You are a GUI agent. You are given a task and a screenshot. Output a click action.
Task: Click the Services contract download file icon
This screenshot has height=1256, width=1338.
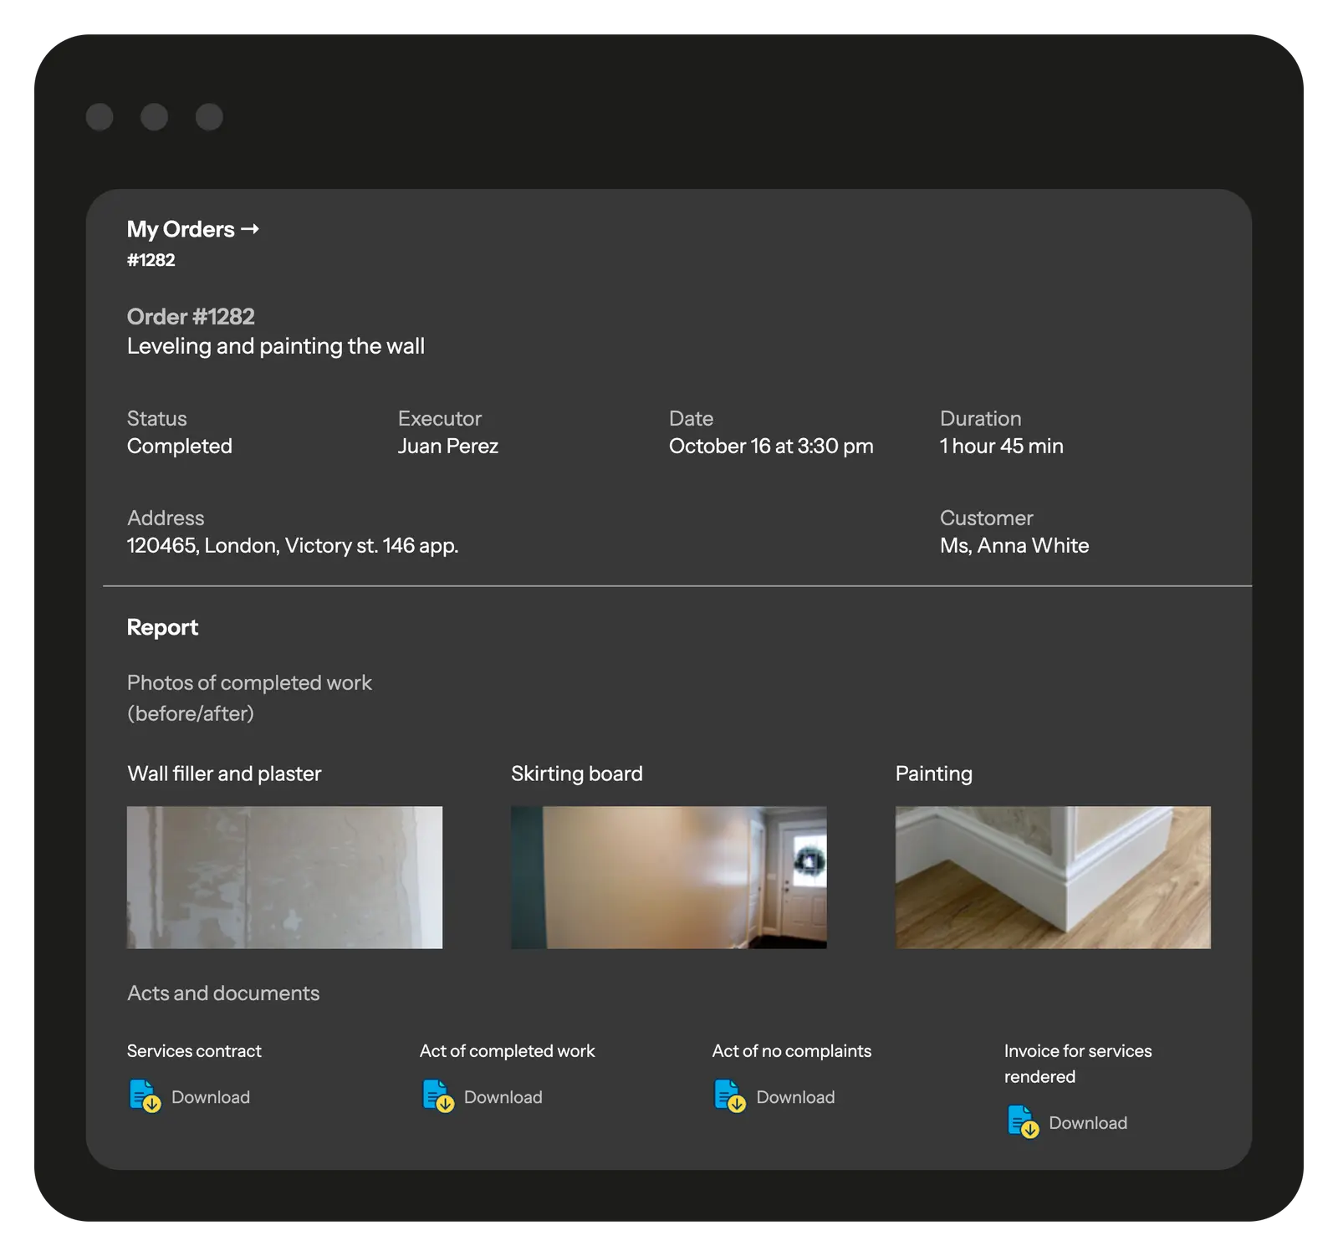[145, 1095]
